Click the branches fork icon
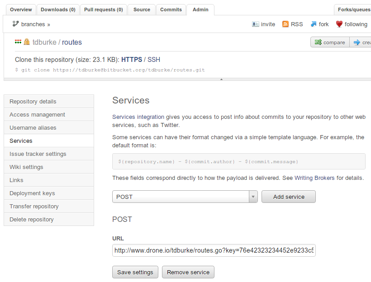Viewport: 371px width, 282px height. (x=15, y=24)
